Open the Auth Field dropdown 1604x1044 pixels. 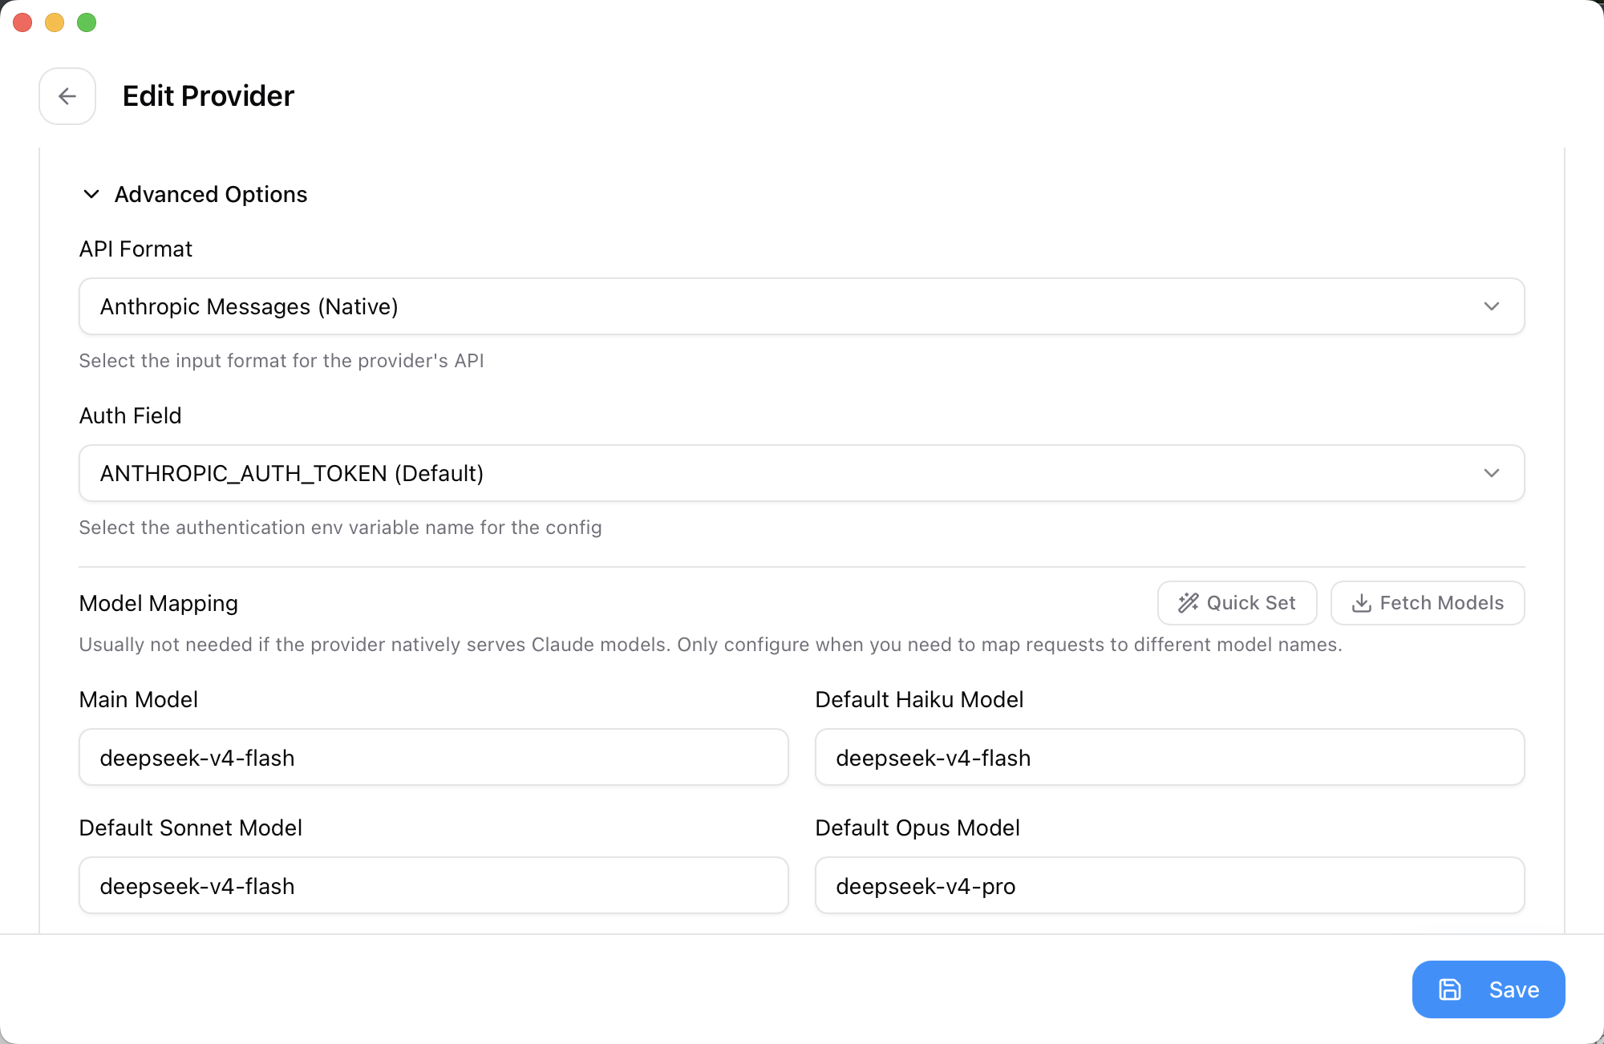click(x=801, y=473)
